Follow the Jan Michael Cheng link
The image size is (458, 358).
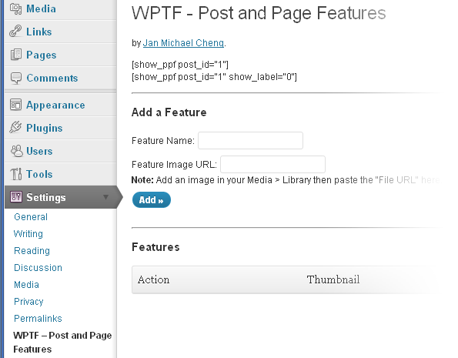coord(183,43)
